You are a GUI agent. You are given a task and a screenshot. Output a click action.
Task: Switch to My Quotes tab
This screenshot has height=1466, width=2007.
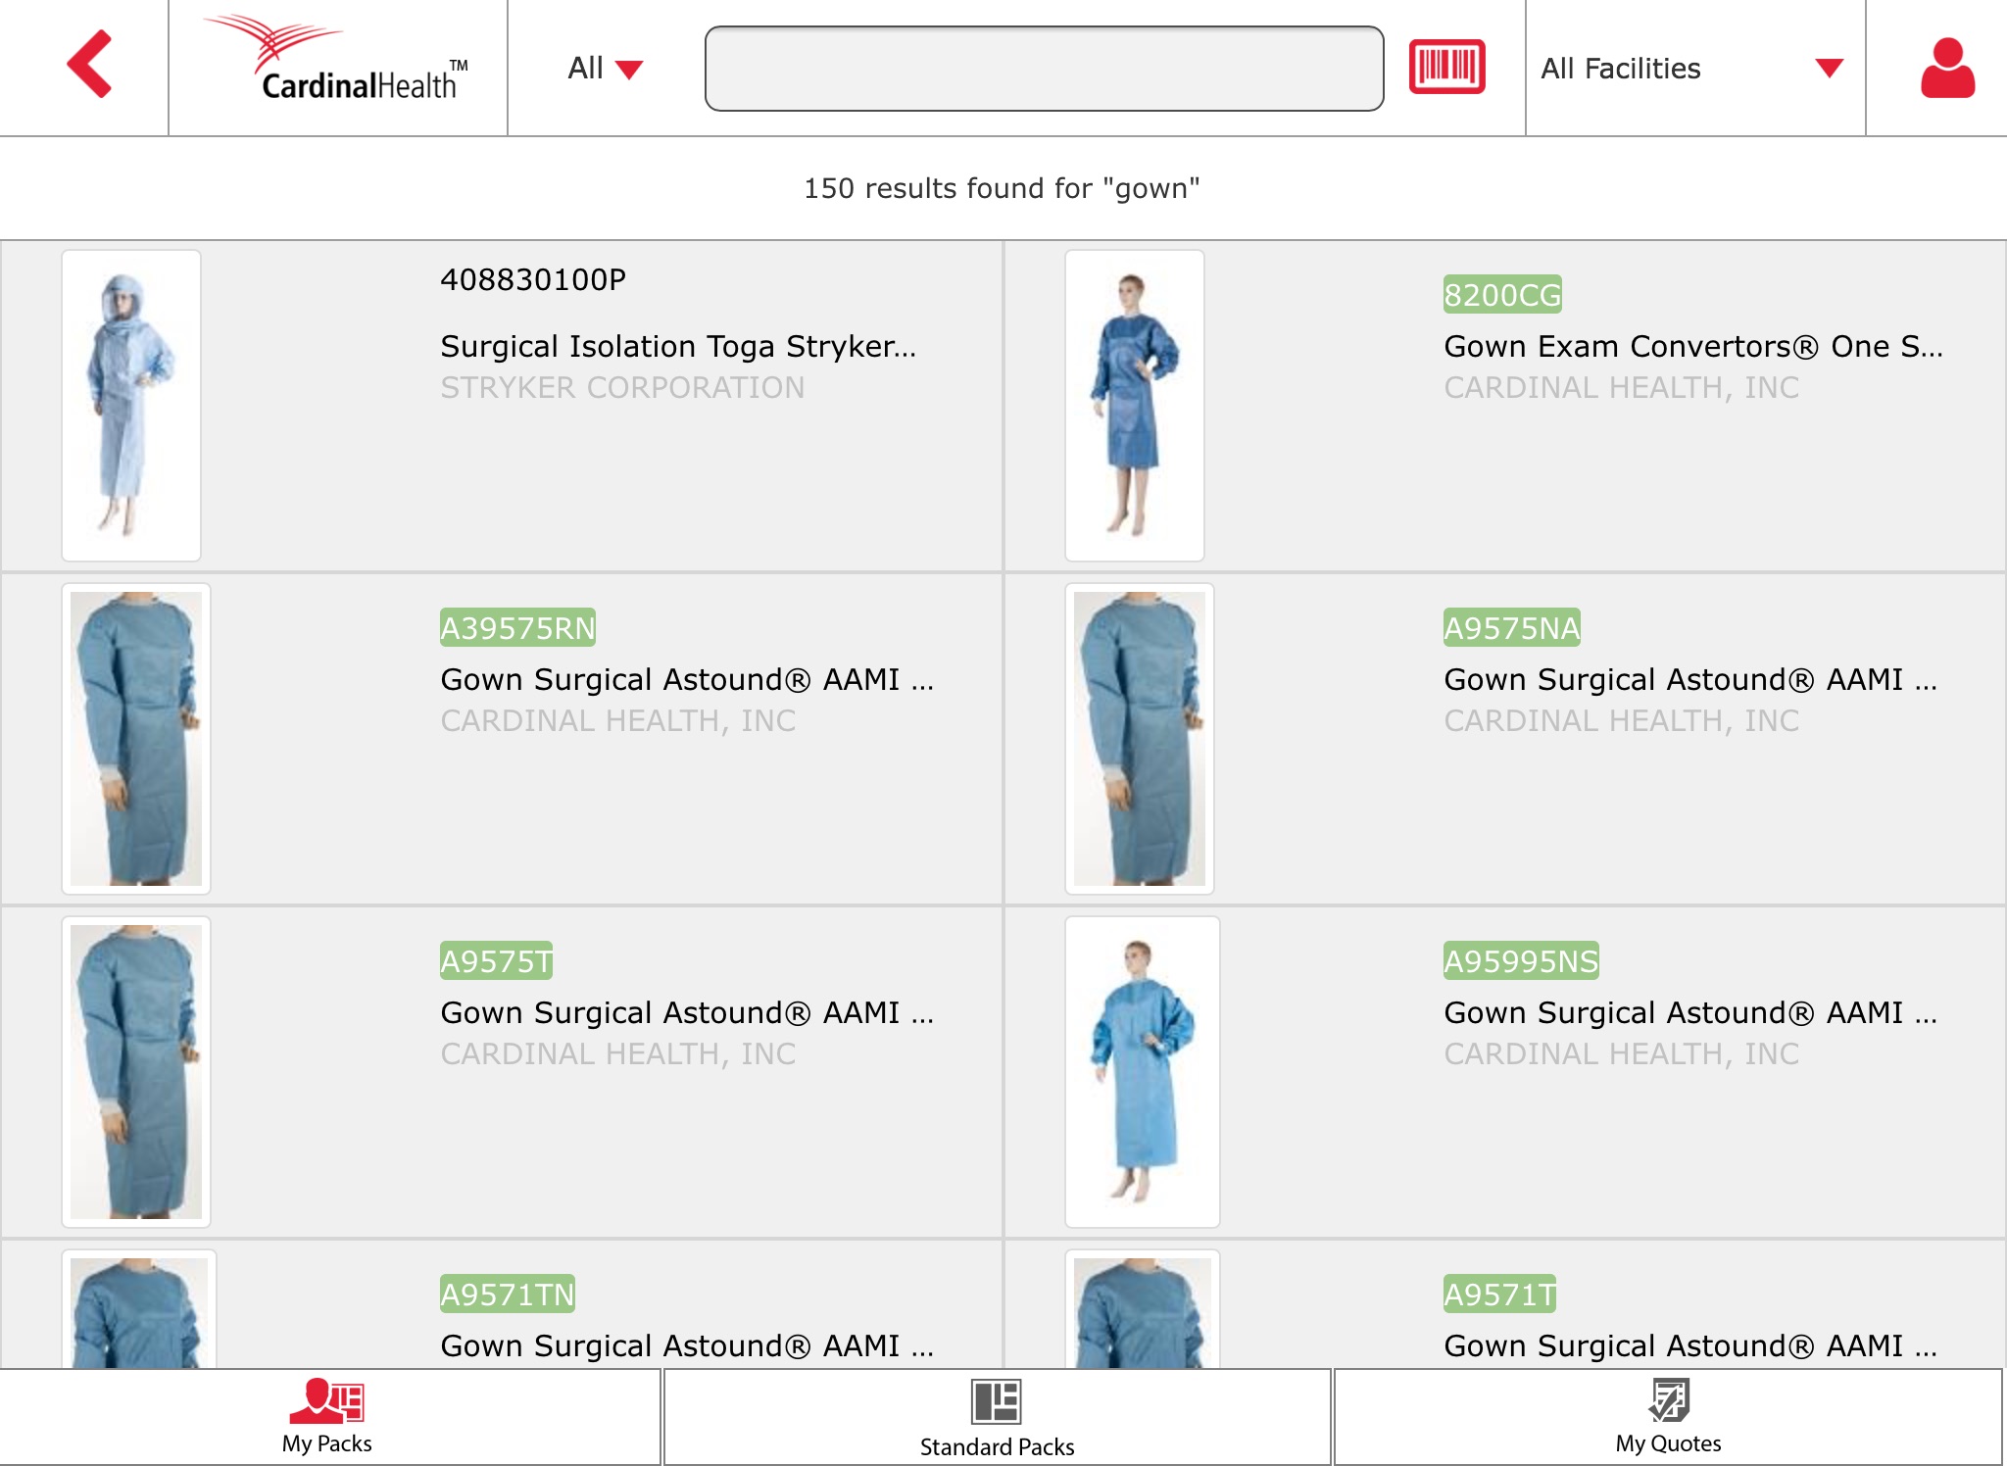click(x=1672, y=1418)
